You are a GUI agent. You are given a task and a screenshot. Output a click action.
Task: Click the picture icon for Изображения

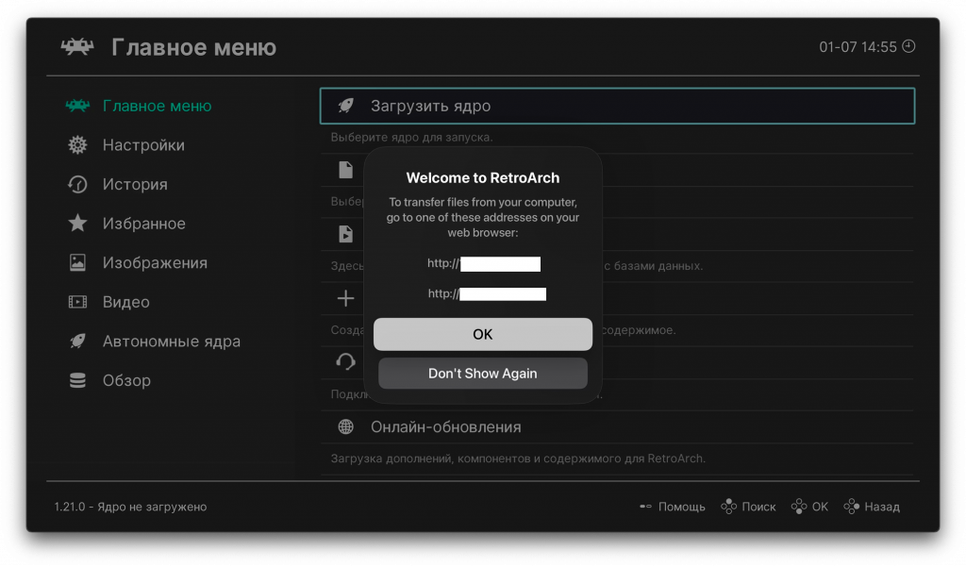click(x=77, y=262)
